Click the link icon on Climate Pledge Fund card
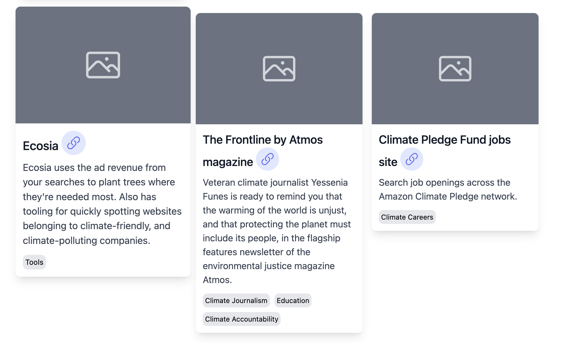Viewport: 571px width, 343px height. [x=413, y=159]
